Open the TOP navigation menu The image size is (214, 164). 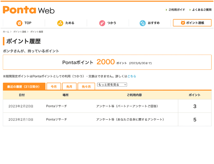(x=24, y=23)
